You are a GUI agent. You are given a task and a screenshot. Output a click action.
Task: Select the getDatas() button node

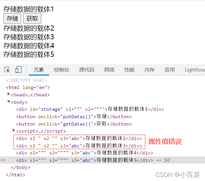coord(74,124)
